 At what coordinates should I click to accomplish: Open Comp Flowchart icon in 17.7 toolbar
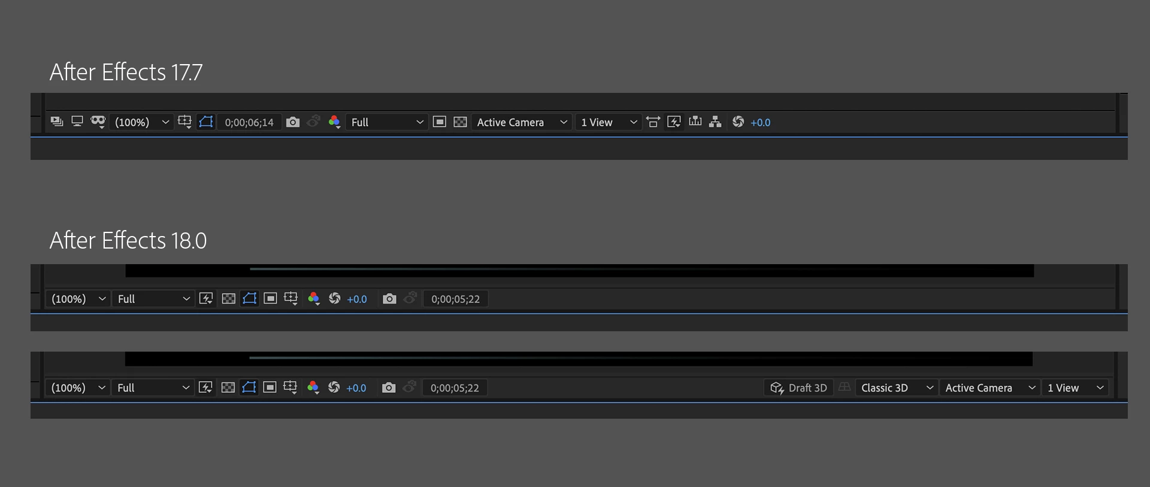coord(715,122)
